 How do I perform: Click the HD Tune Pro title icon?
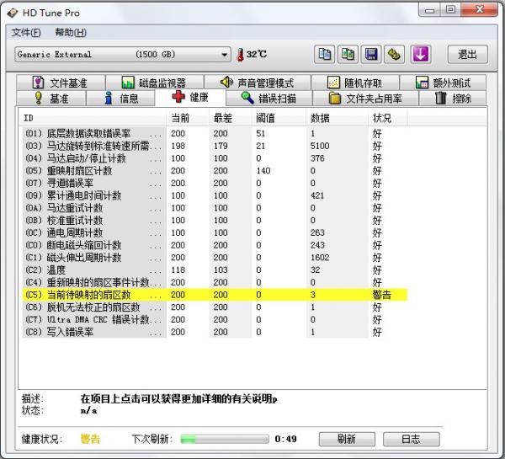tap(13, 13)
